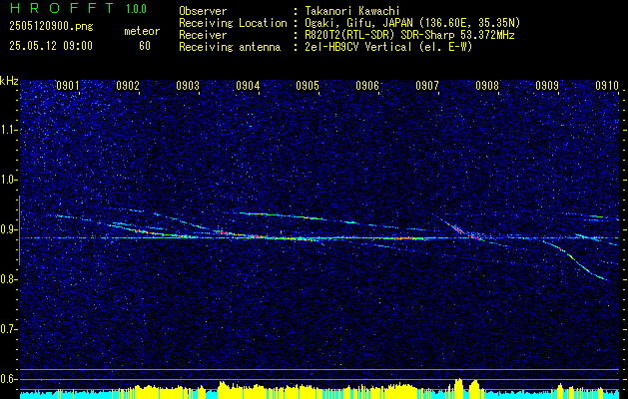Select the file name 2505120900.png
628x399 pixels.
(x=51, y=27)
